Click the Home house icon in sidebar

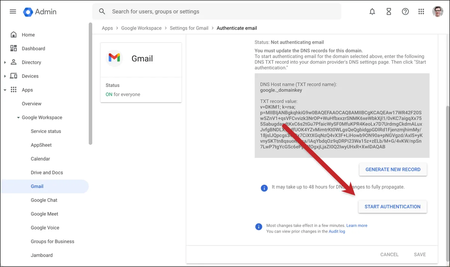(x=13, y=35)
